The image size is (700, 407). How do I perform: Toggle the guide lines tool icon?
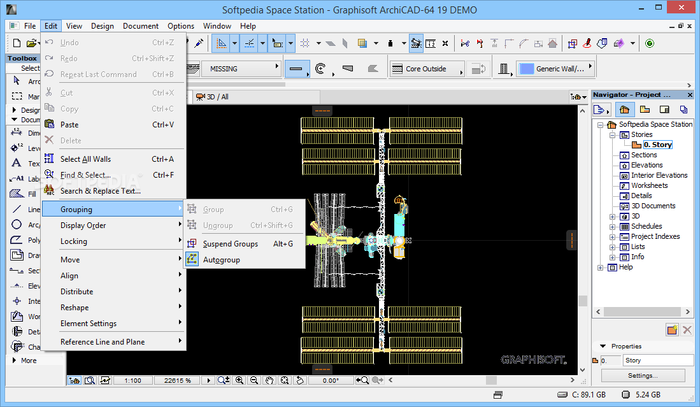pos(222,43)
